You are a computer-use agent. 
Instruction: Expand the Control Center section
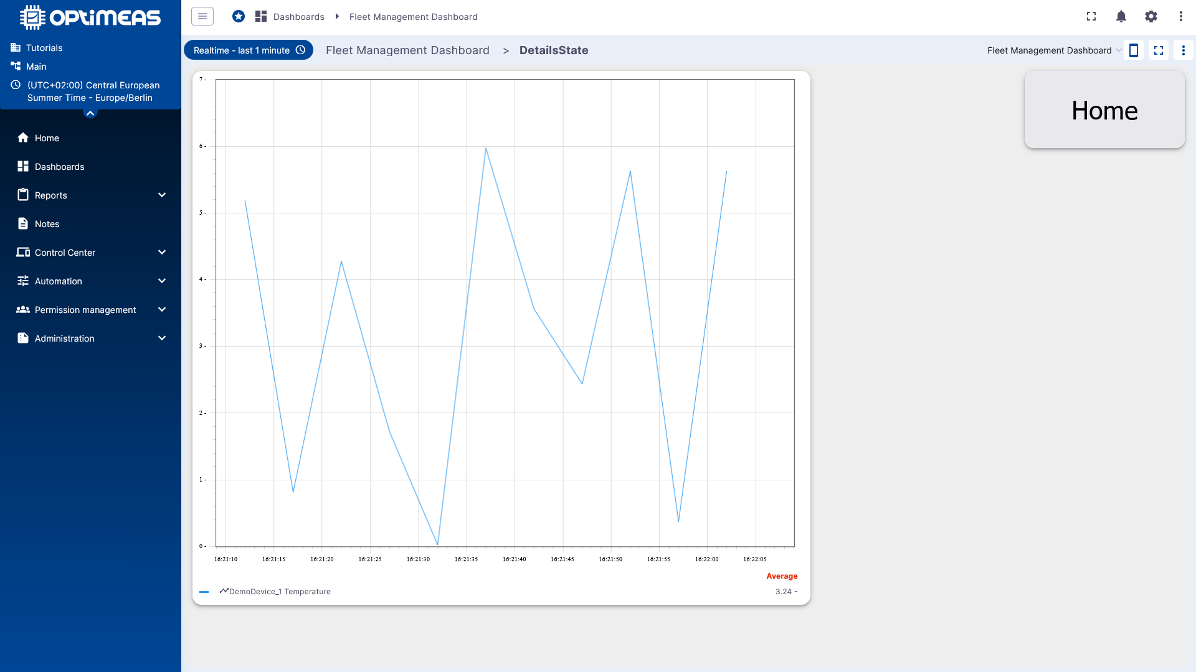click(90, 253)
